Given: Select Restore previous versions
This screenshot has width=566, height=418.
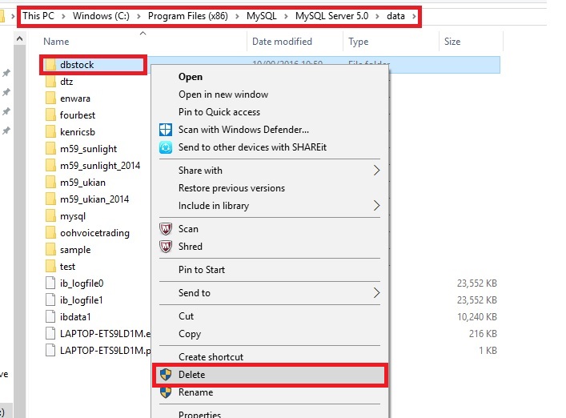Looking at the screenshot, I should pos(231,188).
